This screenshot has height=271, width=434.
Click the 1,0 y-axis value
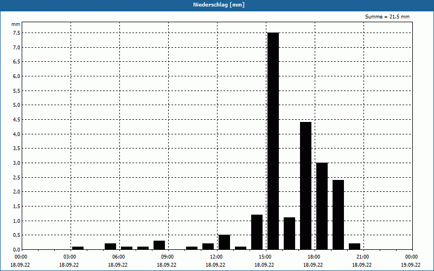tap(17, 221)
